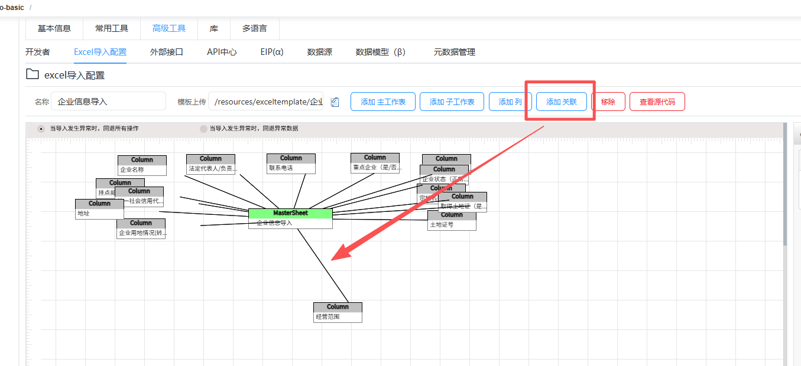Open the 常用工具 tab
The height and width of the screenshot is (366, 801).
[112, 28]
